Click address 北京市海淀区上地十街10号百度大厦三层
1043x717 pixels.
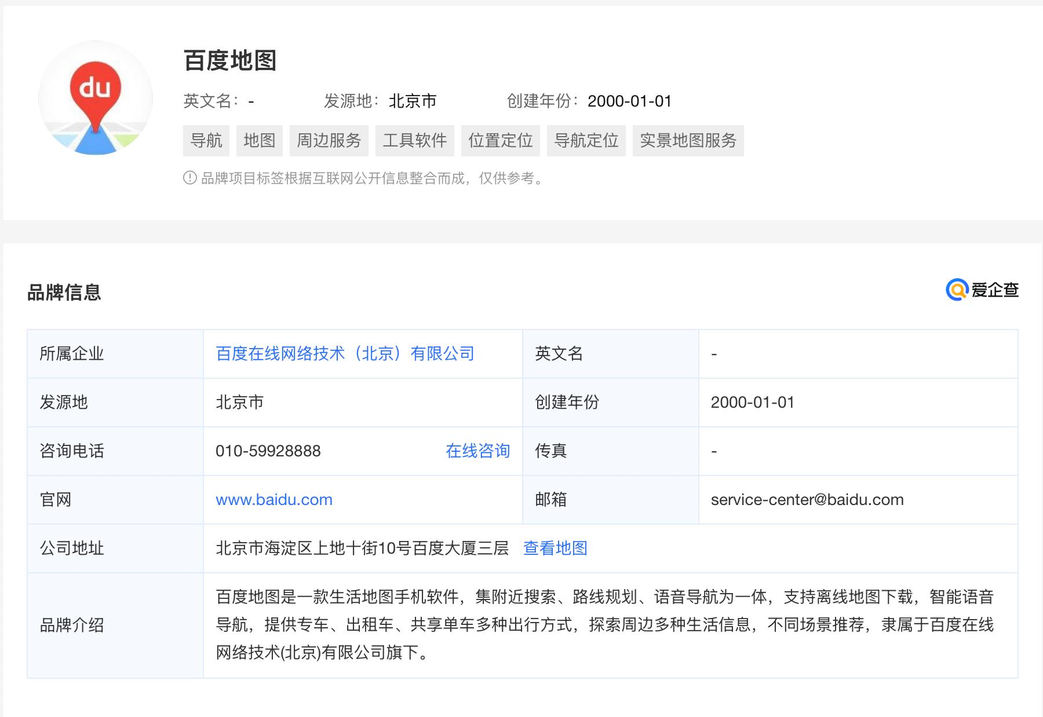[362, 548]
